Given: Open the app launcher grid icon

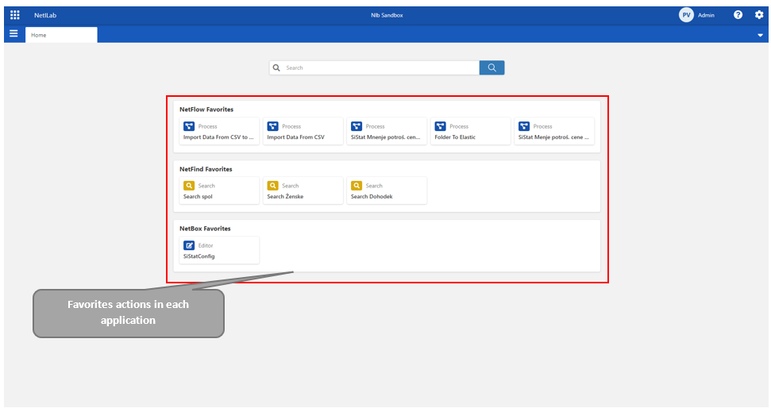Looking at the screenshot, I should 14,14.
